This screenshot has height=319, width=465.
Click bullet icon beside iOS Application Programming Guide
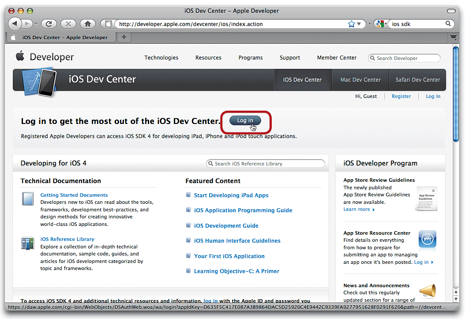(x=188, y=210)
